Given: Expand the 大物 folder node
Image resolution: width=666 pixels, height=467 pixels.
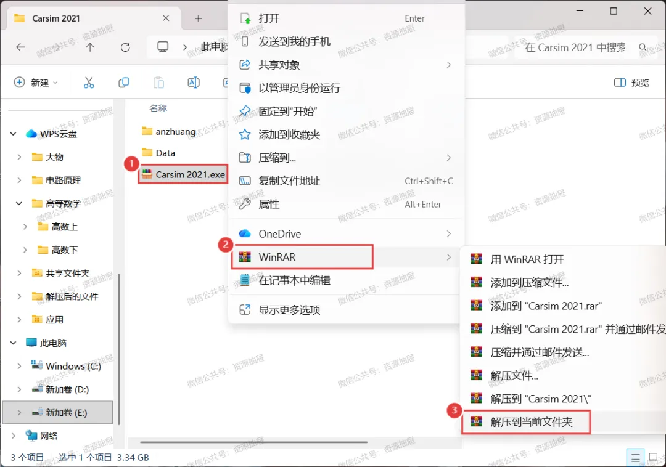Looking at the screenshot, I should (x=19, y=157).
